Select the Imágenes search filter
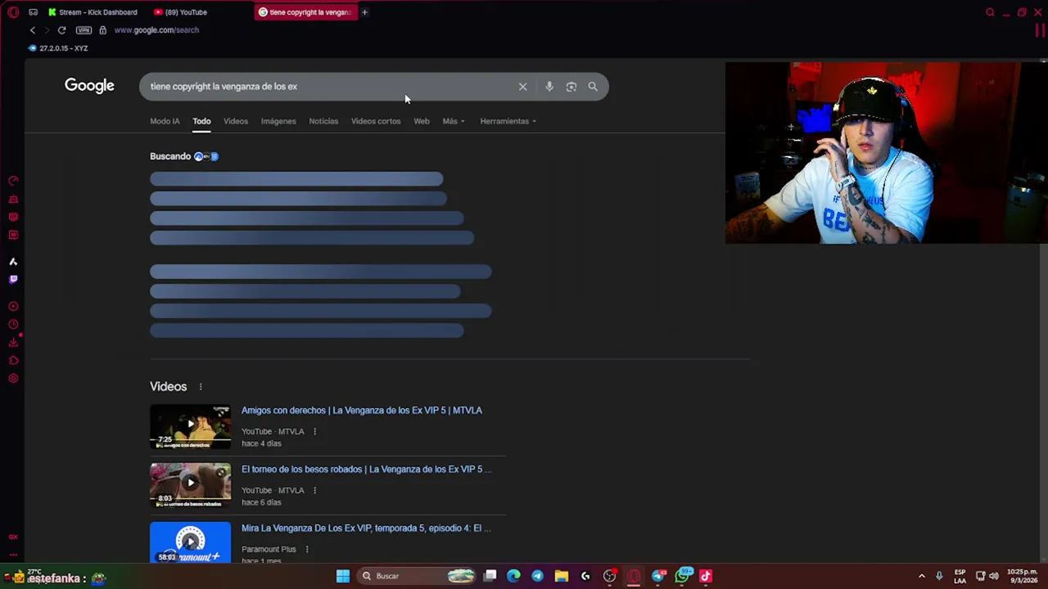 pos(278,121)
